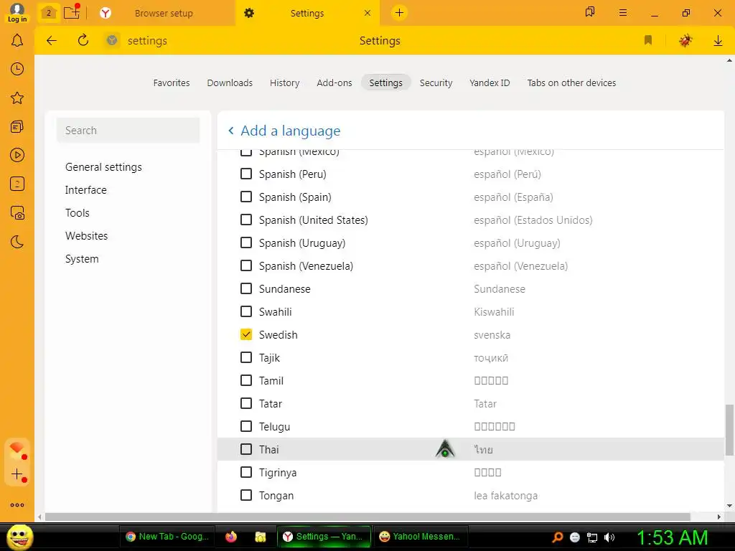This screenshot has width=735, height=551.
Task: Switch to the Browser setup tab
Action: (164, 13)
